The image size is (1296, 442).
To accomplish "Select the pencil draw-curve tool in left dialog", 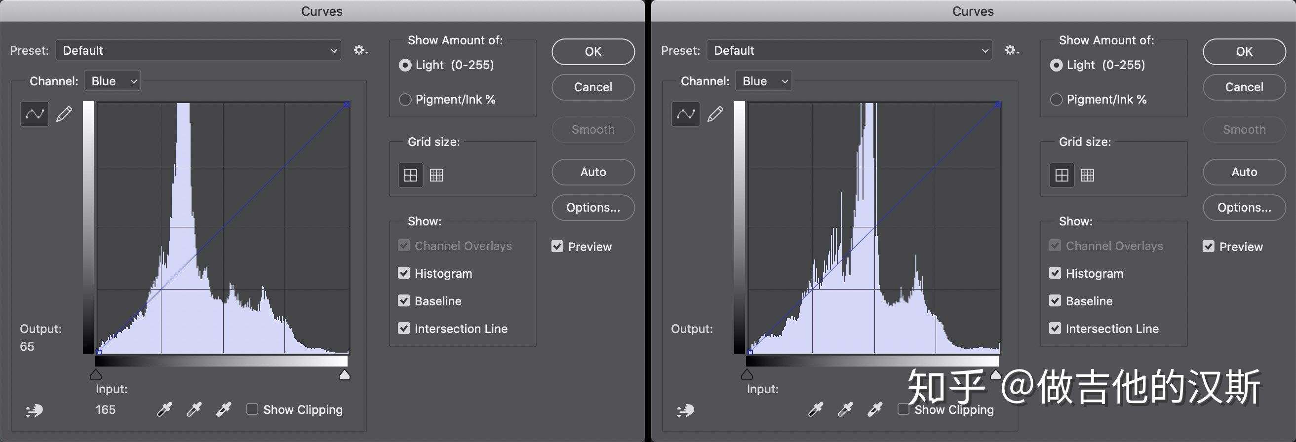I will [64, 114].
